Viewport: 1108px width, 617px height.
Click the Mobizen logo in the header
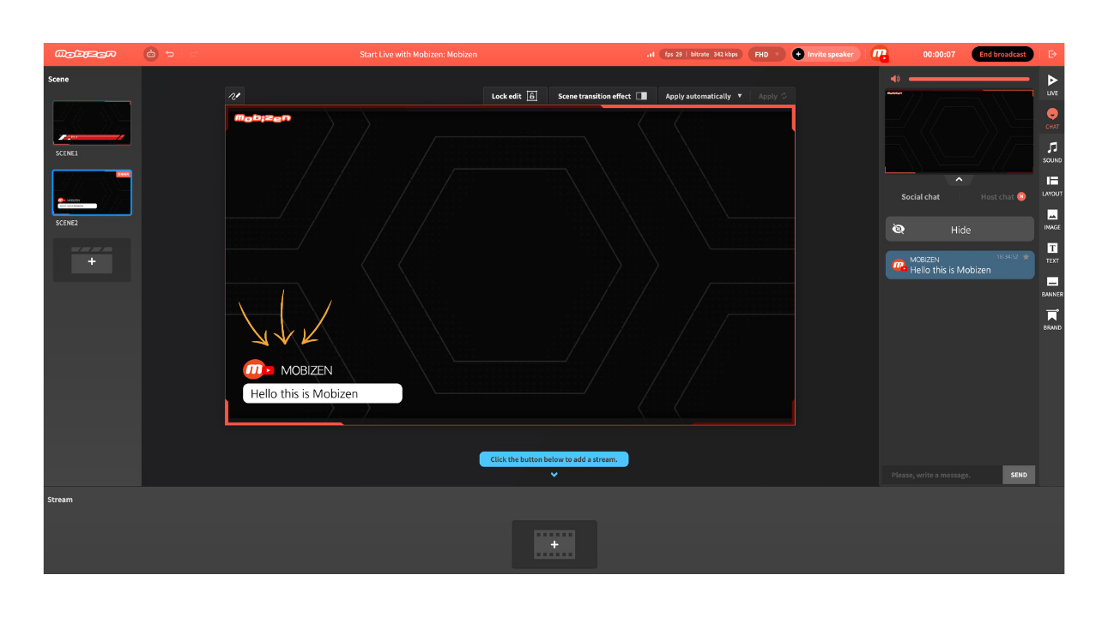[x=86, y=54]
